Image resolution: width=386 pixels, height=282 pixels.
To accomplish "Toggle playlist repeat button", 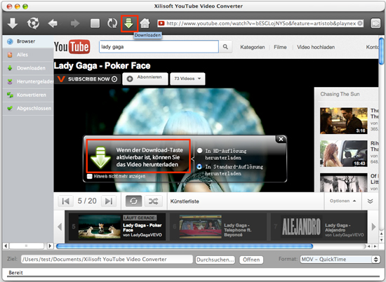I will (x=133, y=201).
